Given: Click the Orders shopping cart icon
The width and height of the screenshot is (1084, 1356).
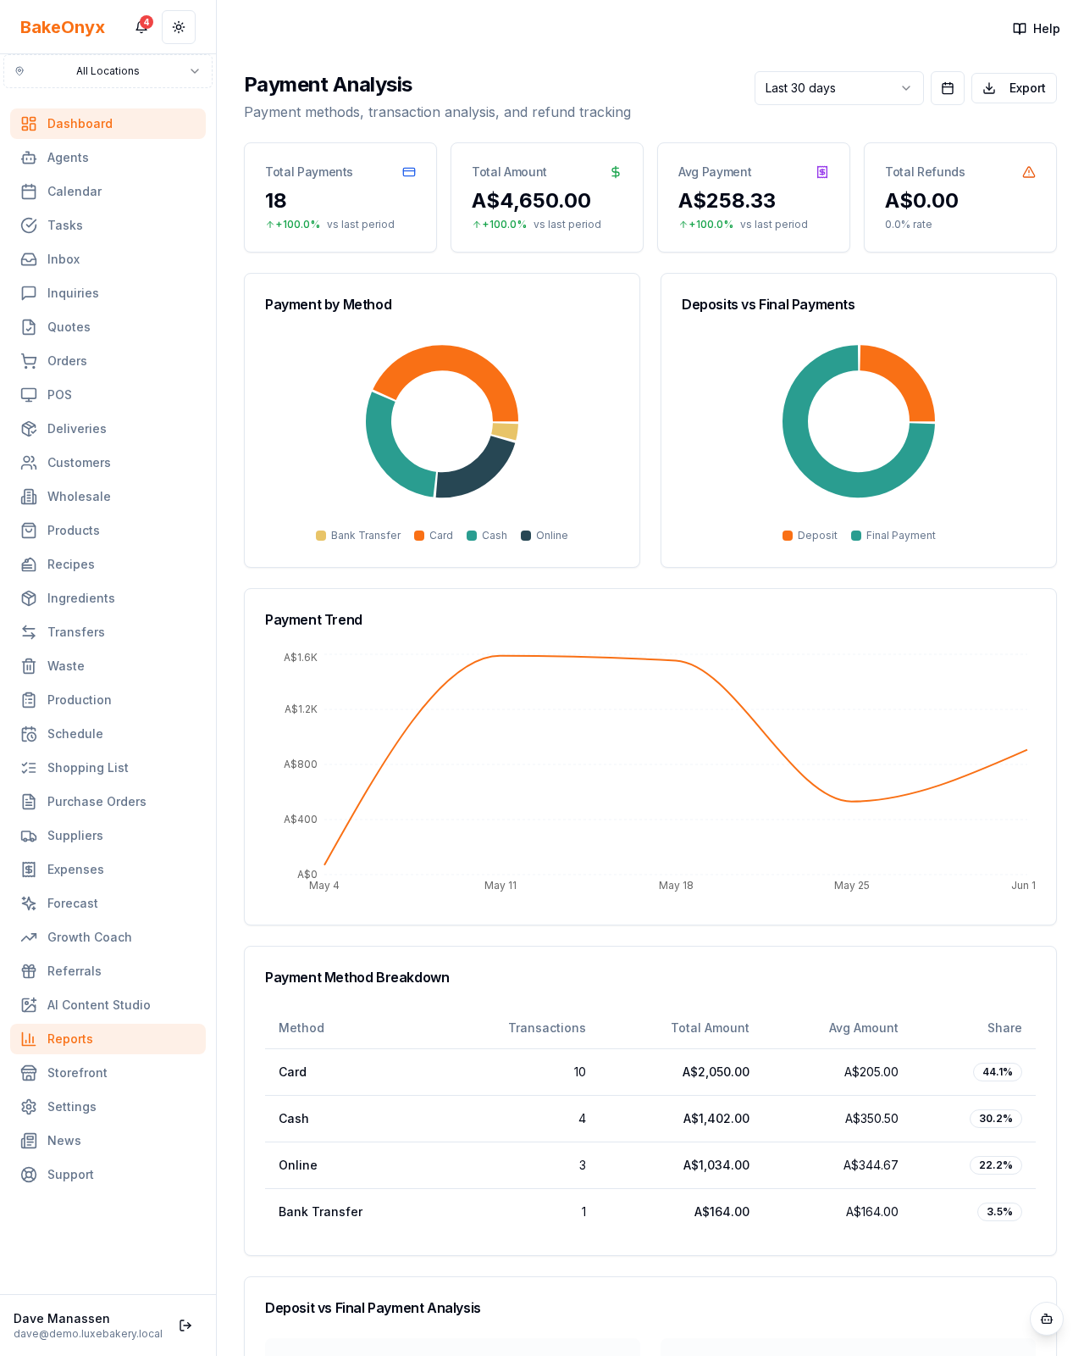Looking at the screenshot, I should click(29, 361).
